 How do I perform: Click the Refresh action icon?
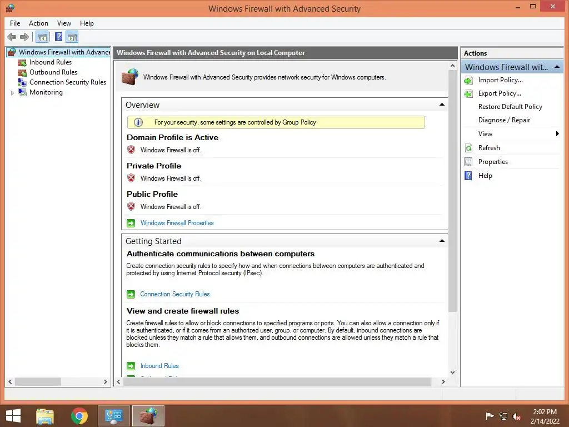point(468,148)
